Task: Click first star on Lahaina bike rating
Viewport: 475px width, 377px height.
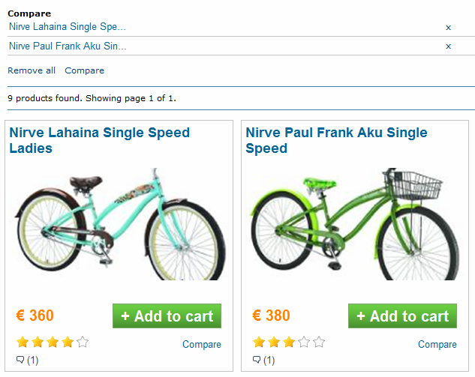Action: pyautogui.click(x=23, y=343)
